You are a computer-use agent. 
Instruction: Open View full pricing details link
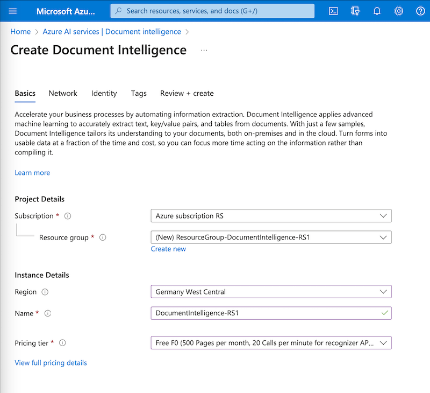click(x=51, y=363)
